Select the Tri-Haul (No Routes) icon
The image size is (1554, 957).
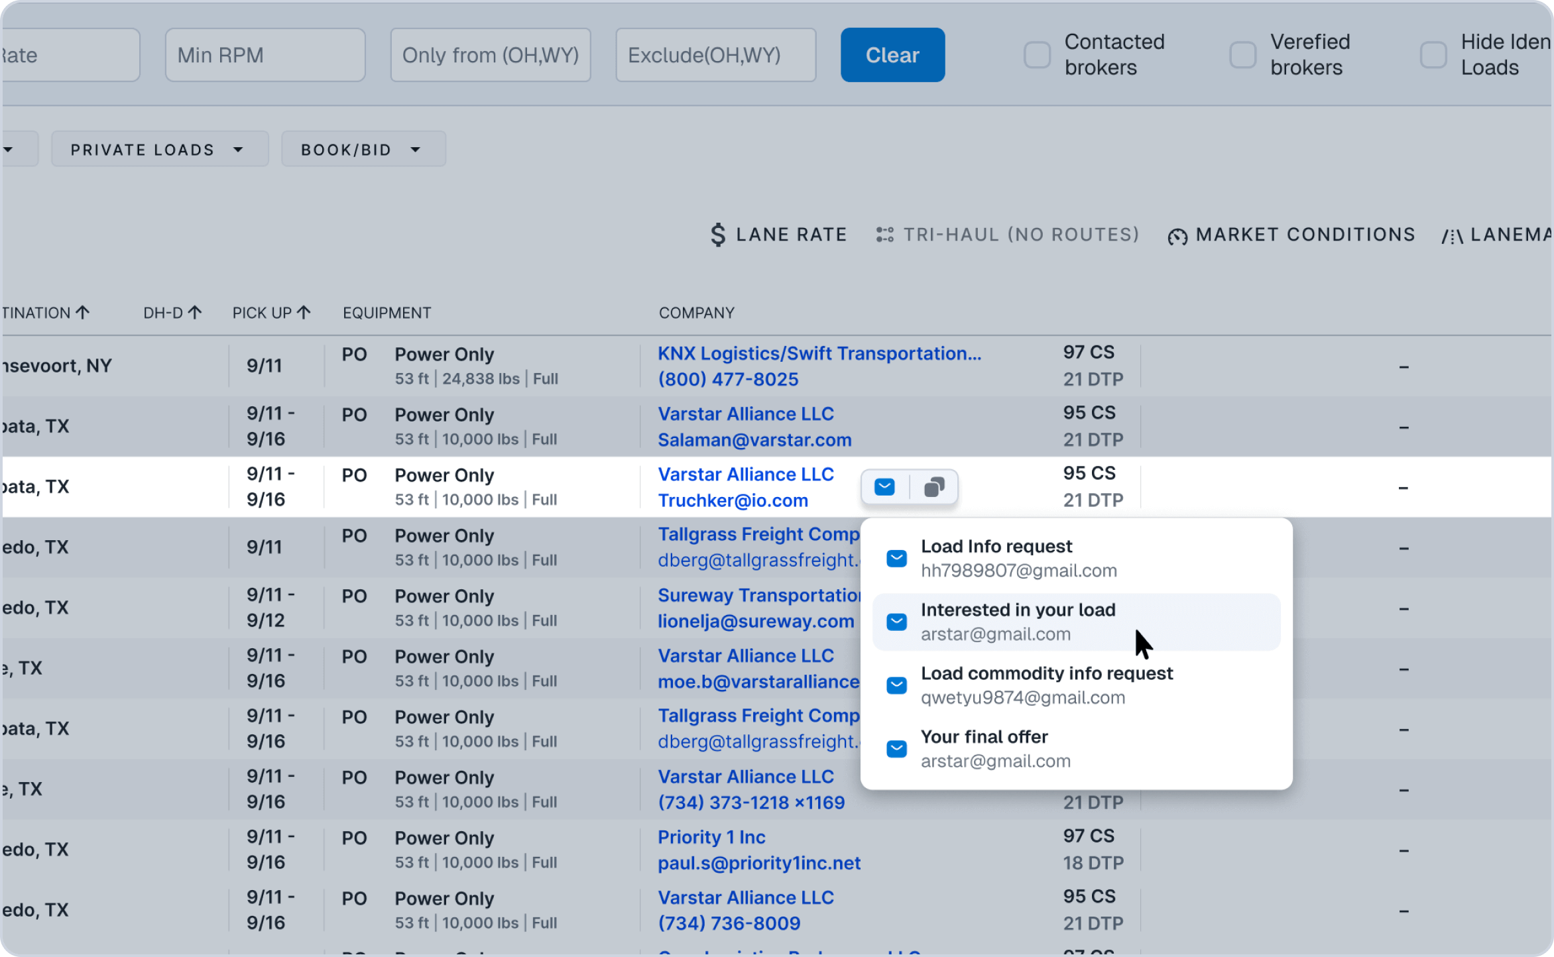884,234
